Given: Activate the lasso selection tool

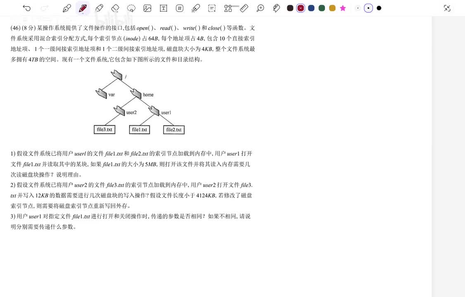Looking at the screenshot, I should click(131, 8).
